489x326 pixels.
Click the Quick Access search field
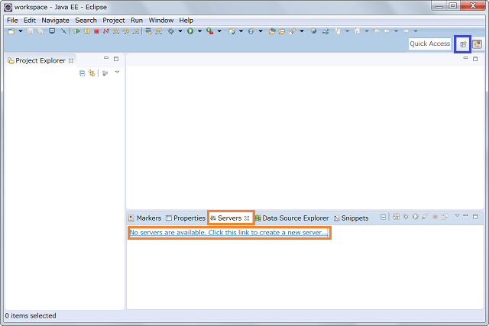429,44
